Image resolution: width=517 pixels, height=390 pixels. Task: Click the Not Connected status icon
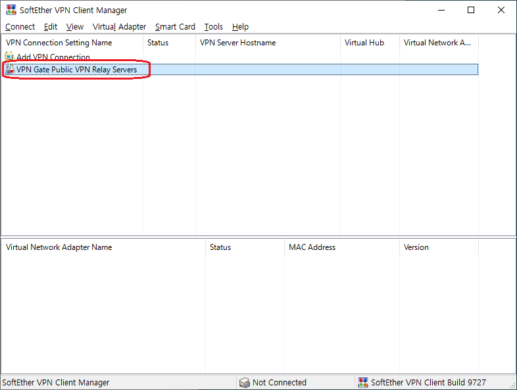[x=244, y=382]
